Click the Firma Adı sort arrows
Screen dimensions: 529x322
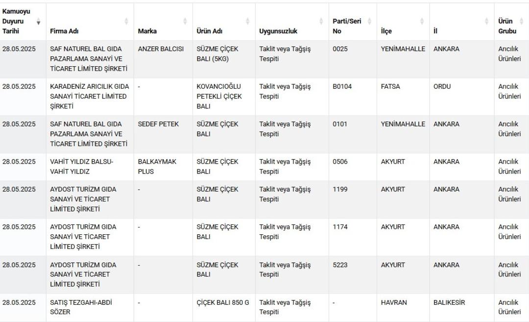click(x=126, y=22)
